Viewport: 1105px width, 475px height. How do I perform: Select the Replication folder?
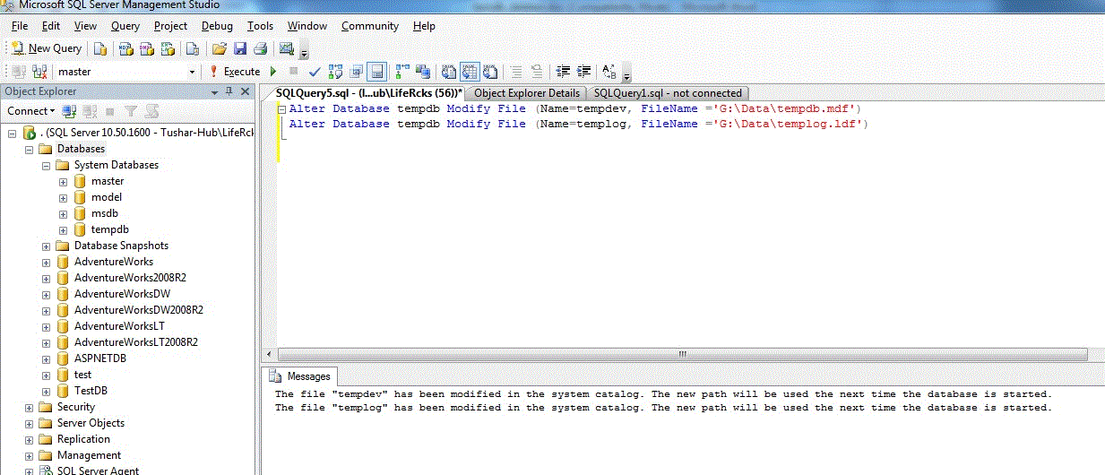pyautogui.click(x=82, y=439)
